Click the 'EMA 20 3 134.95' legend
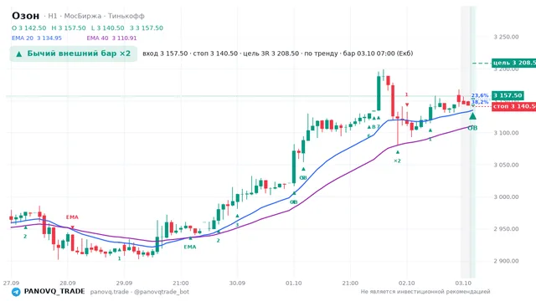Viewport: 536px width, 301px height. tap(37, 38)
